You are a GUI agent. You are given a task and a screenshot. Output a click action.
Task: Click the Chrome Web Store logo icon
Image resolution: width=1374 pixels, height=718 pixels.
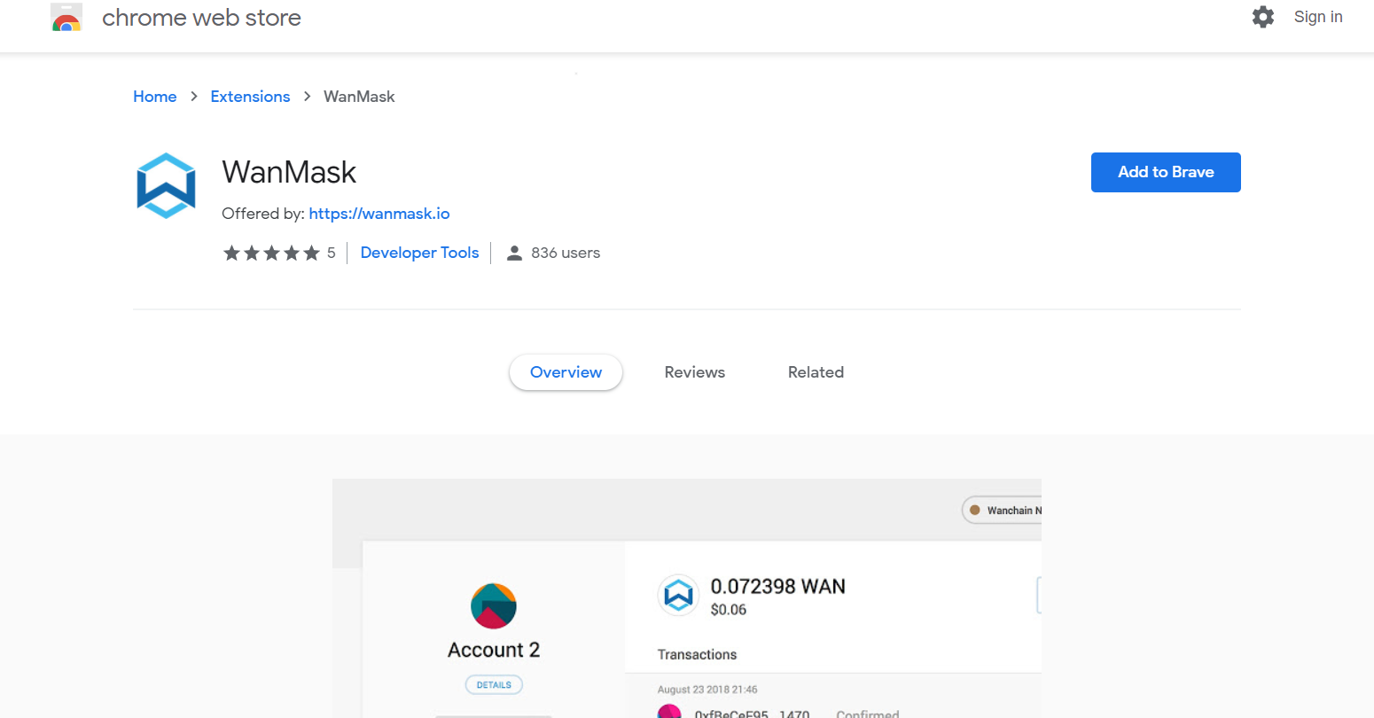[66, 18]
